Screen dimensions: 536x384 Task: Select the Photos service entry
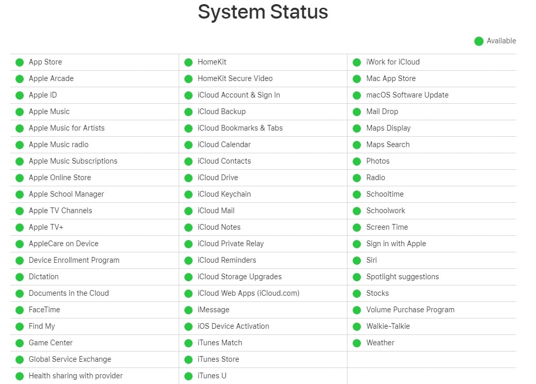[378, 161]
